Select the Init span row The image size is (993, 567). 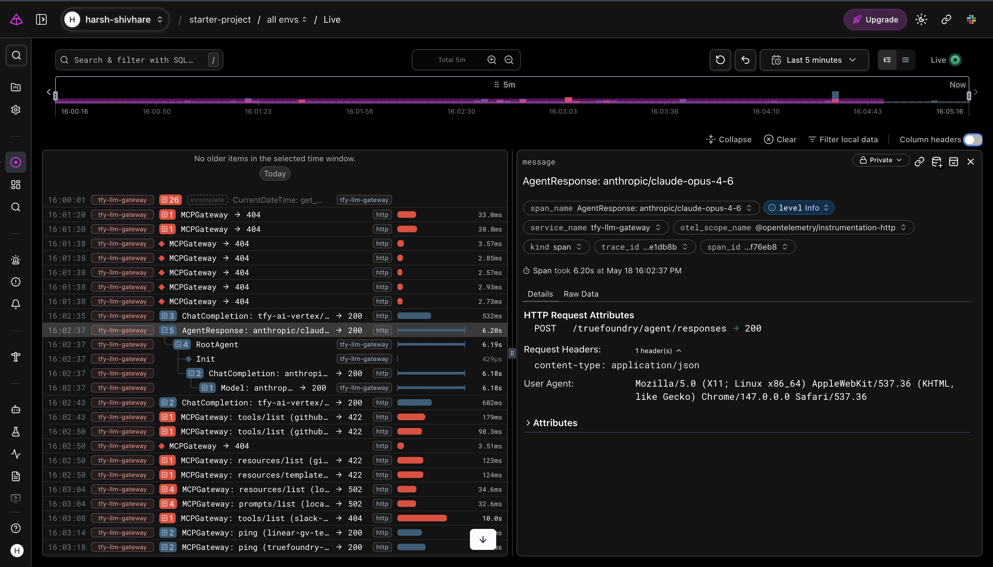coord(275,359)
